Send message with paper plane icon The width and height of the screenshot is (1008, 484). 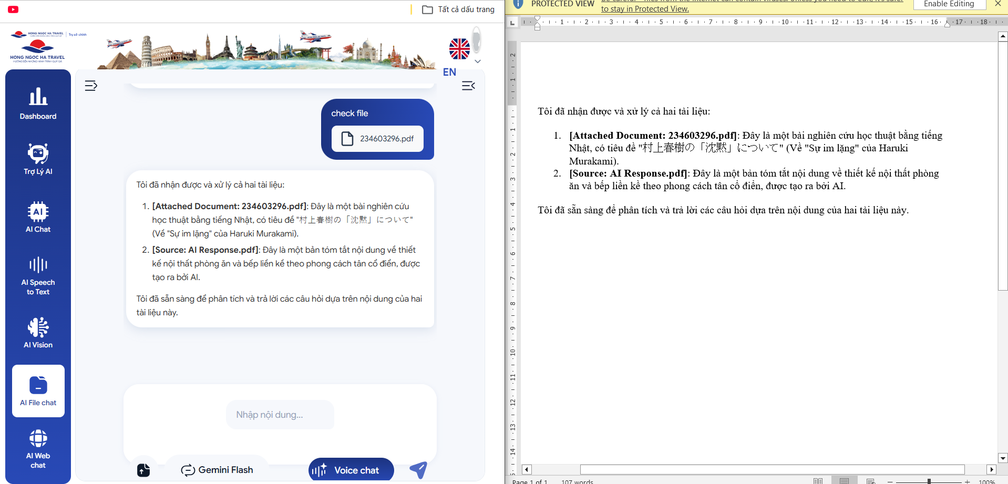click(418, 470)
